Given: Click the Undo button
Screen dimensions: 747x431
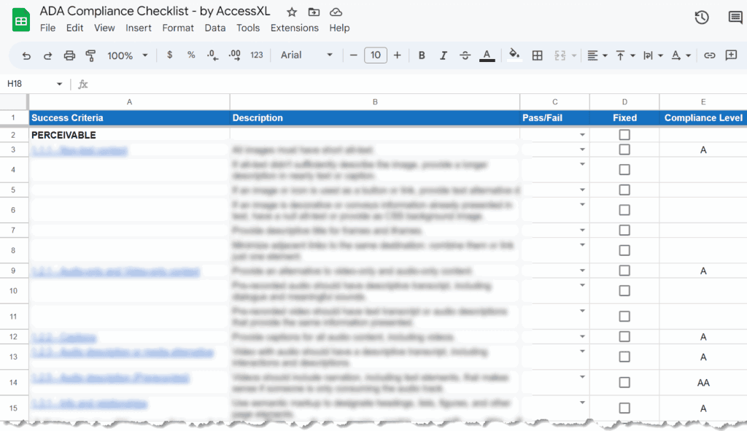Looking at the screenshot, I should (27, 55).
